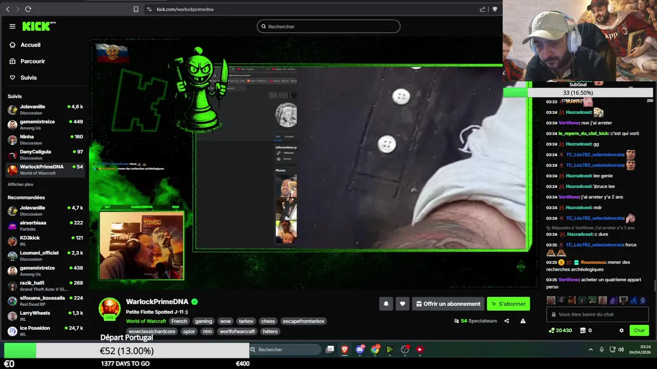This screenshot has width=657, height=369.
Task: Open Google Chrome from taskbar
Action: tap(375, 350)
